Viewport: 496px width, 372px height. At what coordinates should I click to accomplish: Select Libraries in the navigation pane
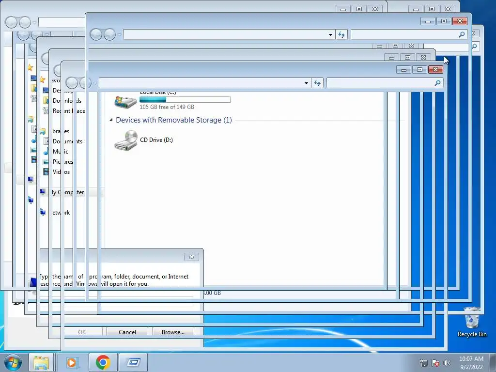click(61, 131)
